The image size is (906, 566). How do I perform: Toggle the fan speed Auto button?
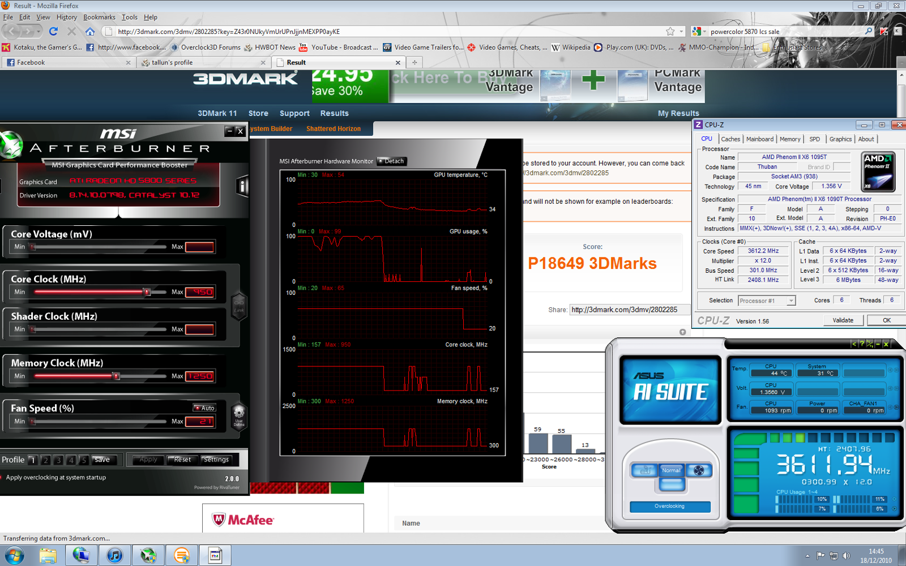[x=204, y=408]
